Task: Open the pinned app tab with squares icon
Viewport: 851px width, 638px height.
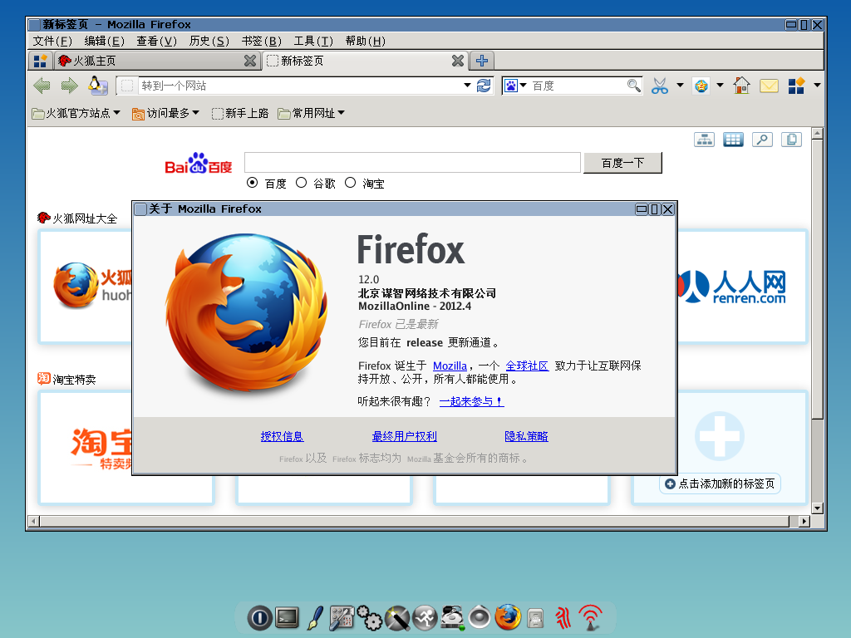Action: (x=40, y=61)
